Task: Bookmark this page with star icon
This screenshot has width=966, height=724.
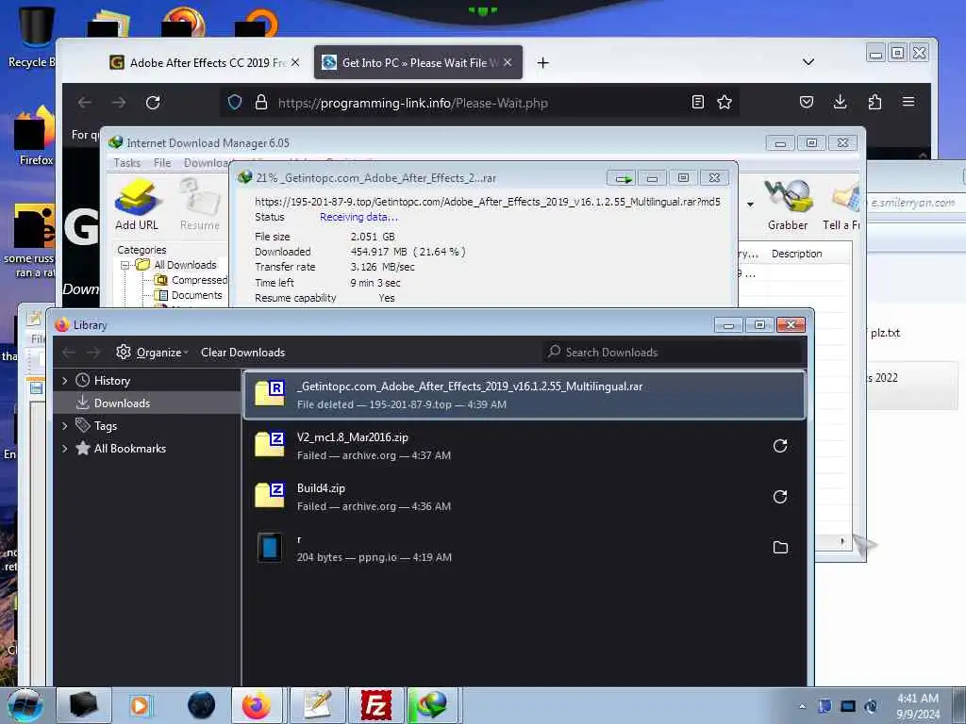Action: [724, 102]
